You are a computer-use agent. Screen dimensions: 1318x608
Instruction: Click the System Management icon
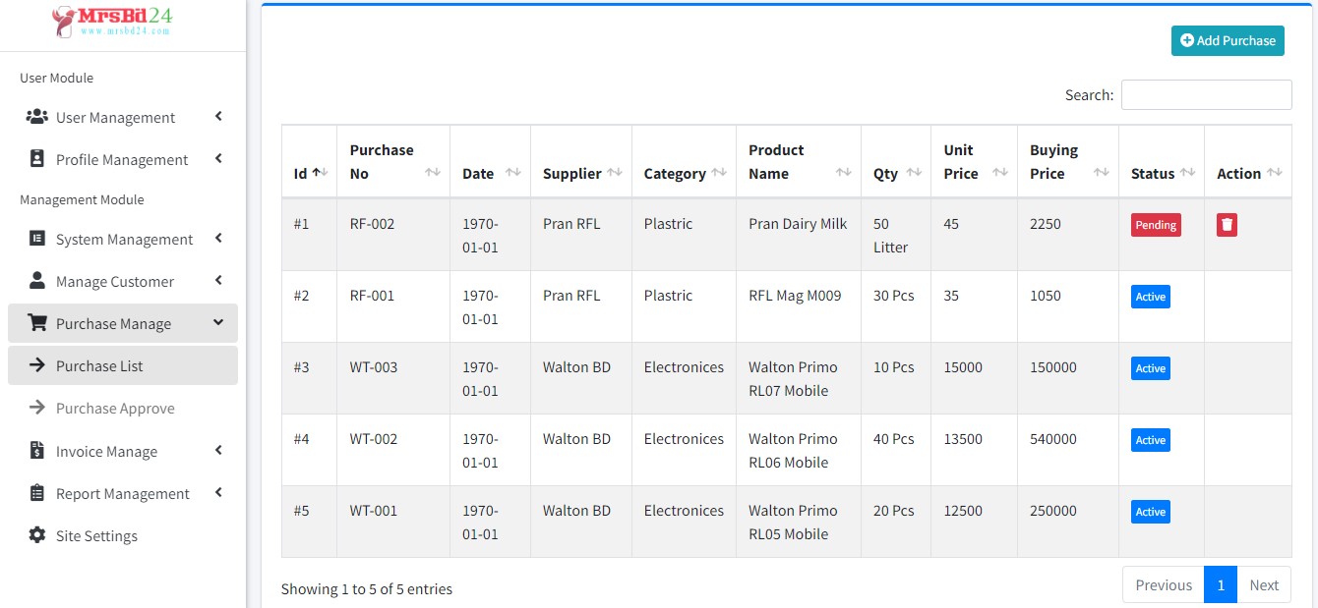coord(35,239)
